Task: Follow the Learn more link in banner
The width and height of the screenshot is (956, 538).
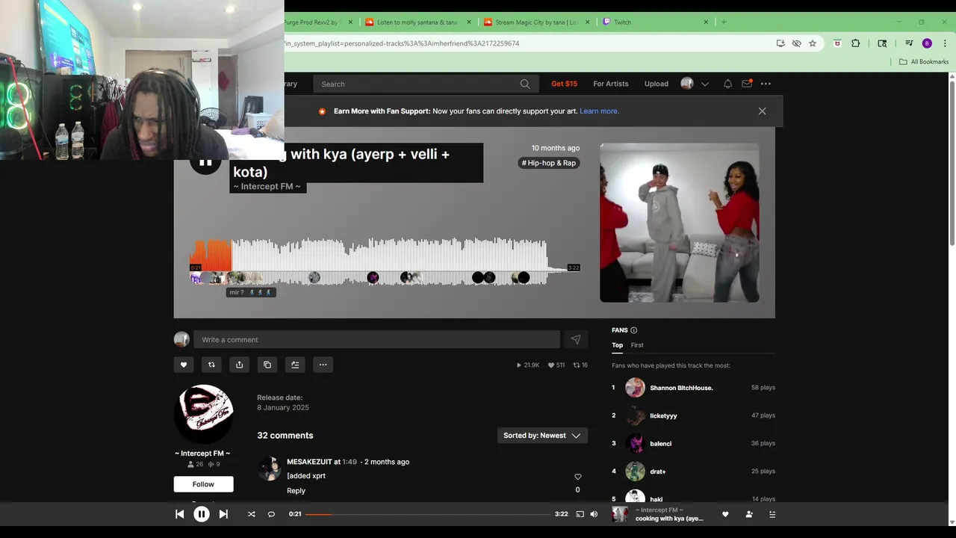Action: click(599, 111)
